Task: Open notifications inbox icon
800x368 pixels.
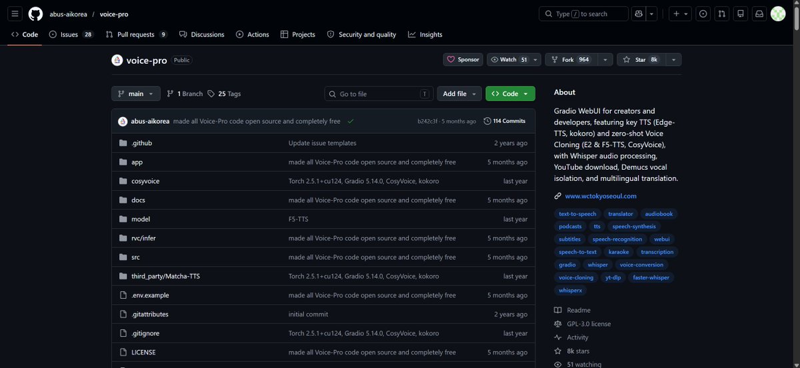Action: pos(759,13)
